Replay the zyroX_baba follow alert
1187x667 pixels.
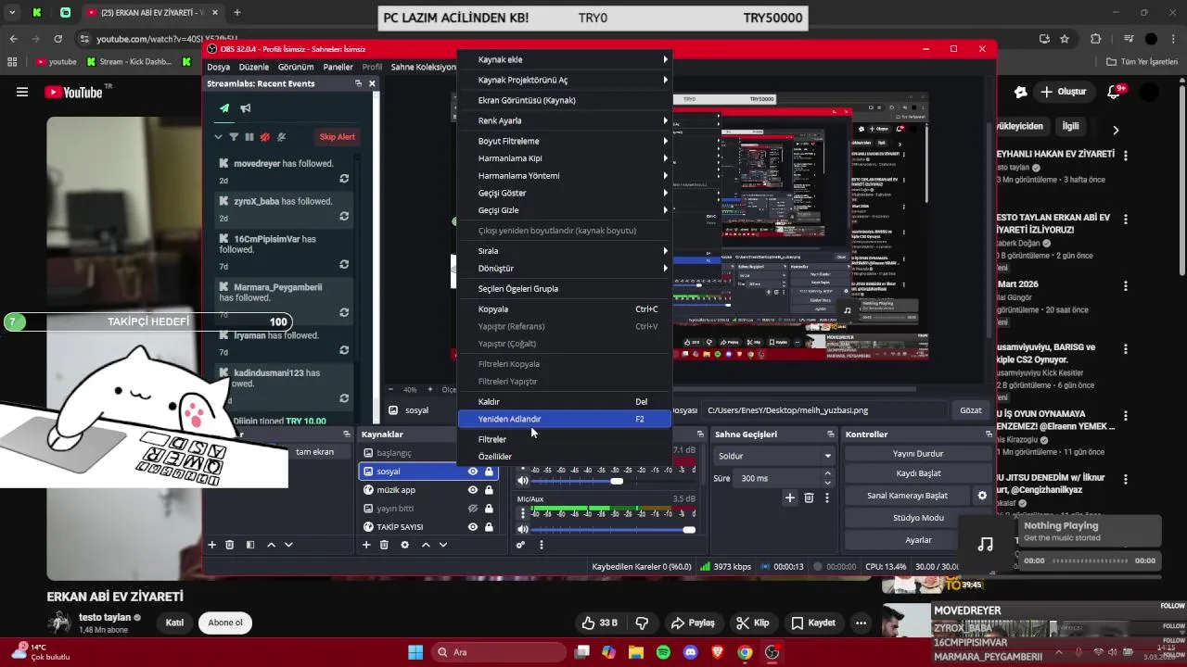[x=344, y=216]
